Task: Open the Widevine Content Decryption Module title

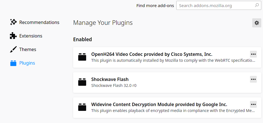Action: (159, 104)
